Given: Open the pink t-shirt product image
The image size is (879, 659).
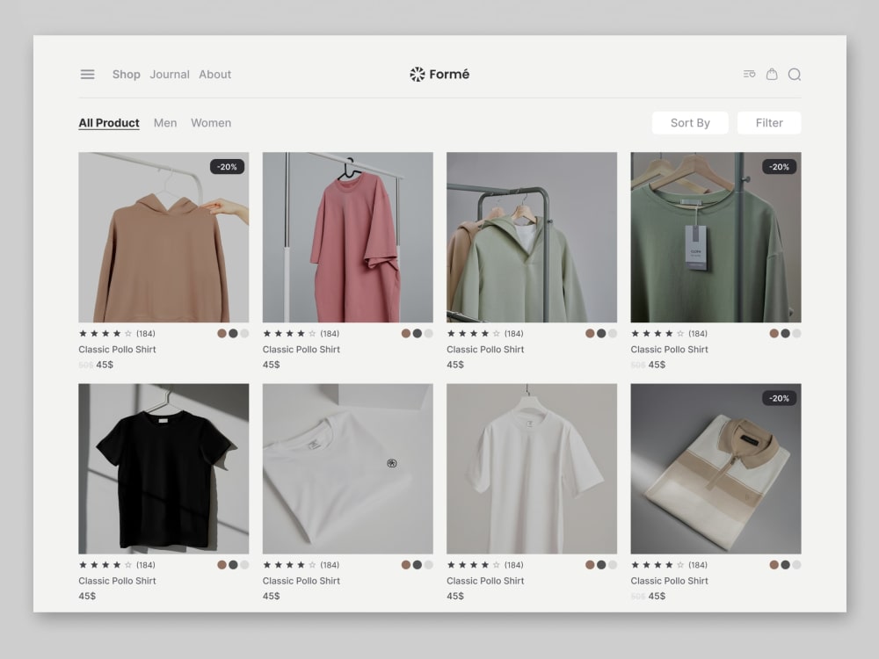Looking at the screenshot, I should [x=347, y=237].
